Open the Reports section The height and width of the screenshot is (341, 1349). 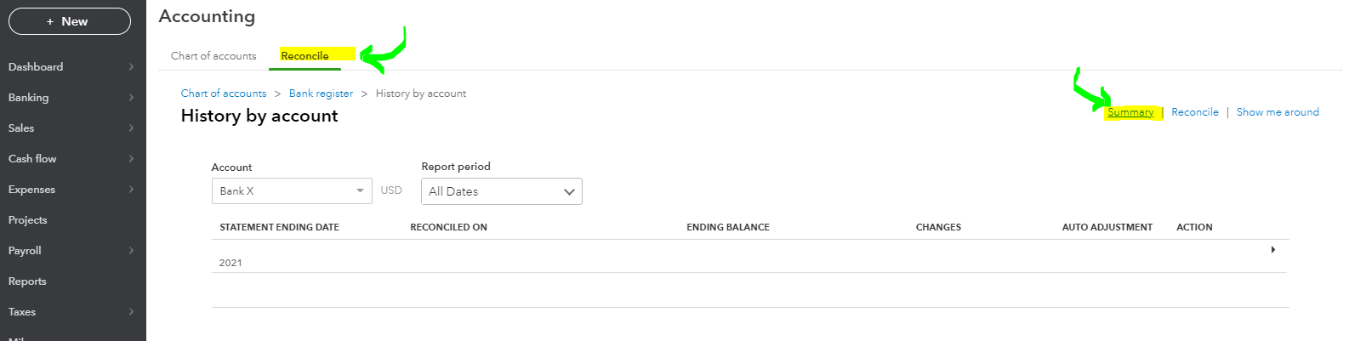(27, 281)
